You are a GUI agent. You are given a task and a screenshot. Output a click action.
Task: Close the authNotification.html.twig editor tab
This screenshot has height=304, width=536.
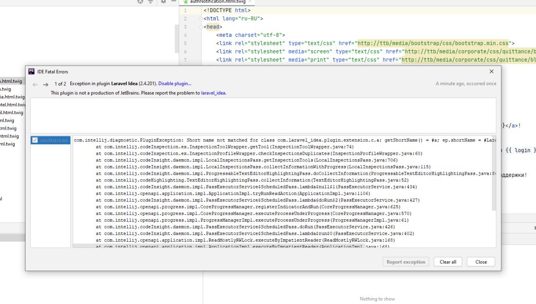point(250,2)
